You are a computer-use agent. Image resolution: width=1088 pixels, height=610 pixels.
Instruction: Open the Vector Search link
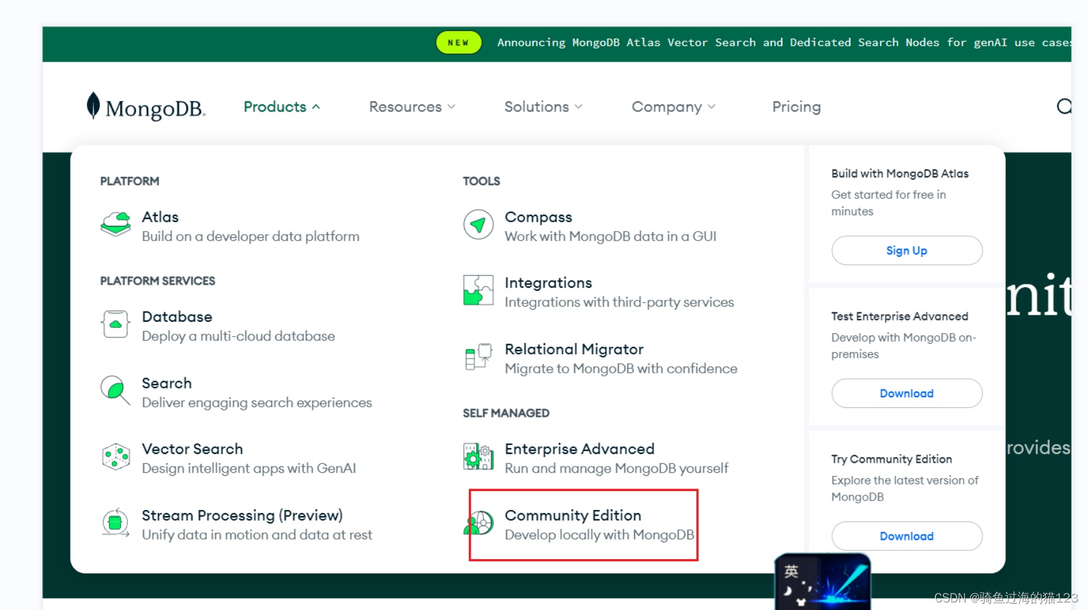(192, 449)
